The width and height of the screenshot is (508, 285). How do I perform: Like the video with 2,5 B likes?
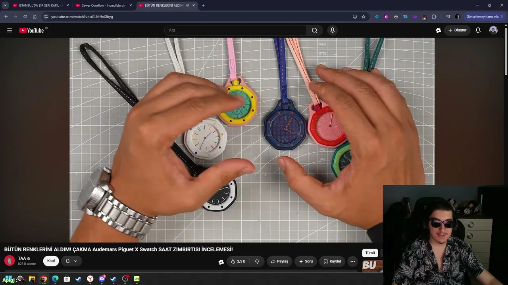[x=238, y=261]
